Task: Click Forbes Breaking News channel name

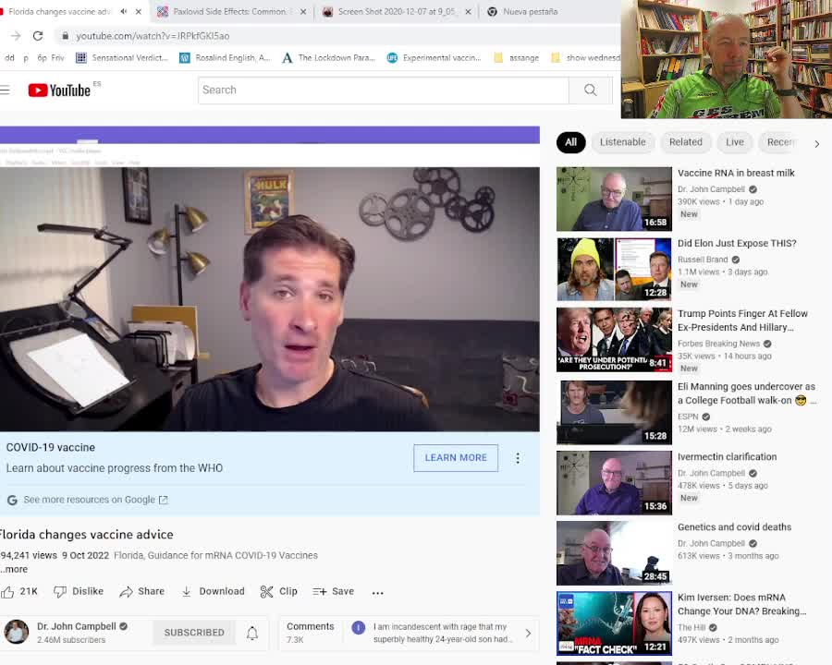Action: (718, 344)
